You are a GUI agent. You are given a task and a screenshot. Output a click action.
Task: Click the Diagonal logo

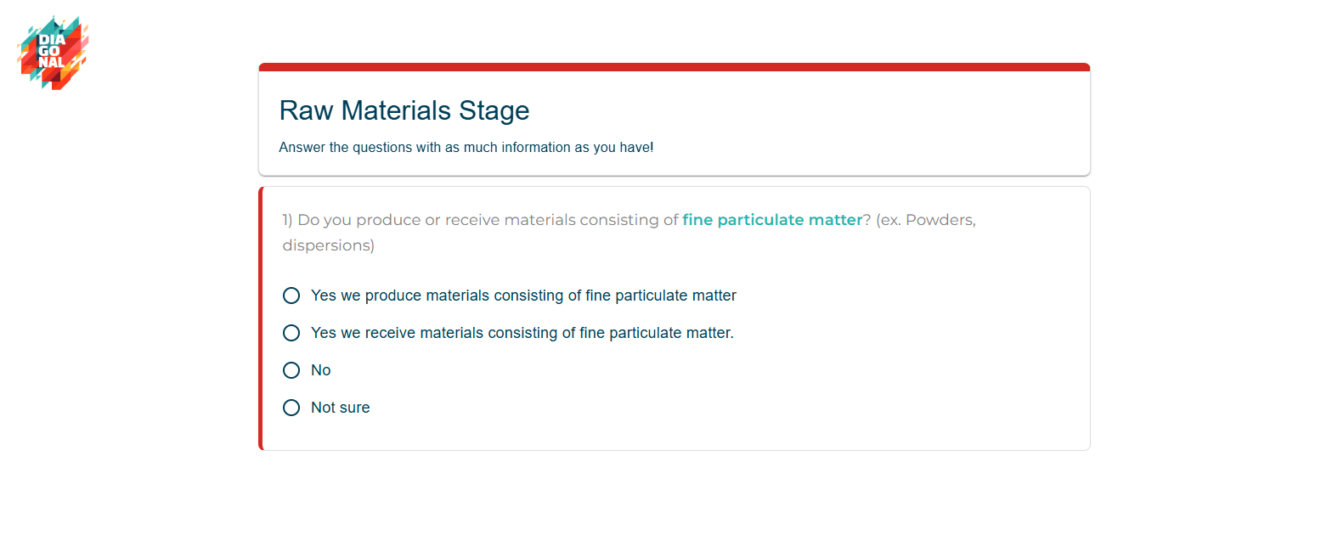(53, 52)
